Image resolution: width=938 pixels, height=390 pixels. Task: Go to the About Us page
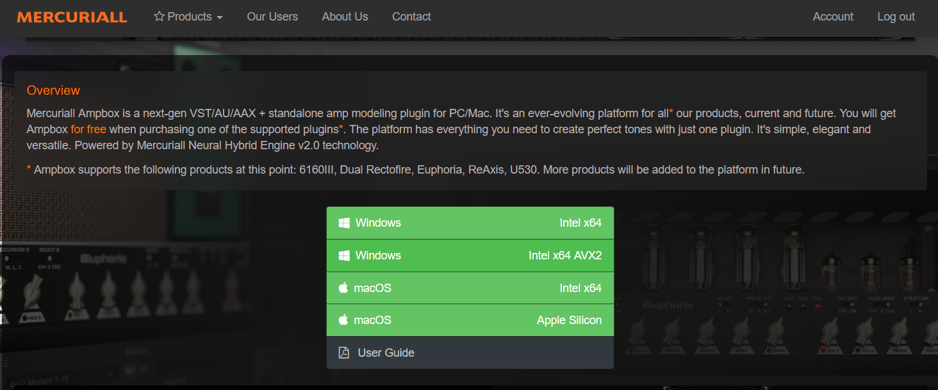[x=345, y=17]
